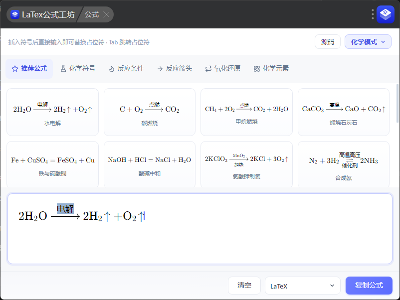
Task: Insert the 甲烷燃烧 formula card
Action: pos(246,112)
